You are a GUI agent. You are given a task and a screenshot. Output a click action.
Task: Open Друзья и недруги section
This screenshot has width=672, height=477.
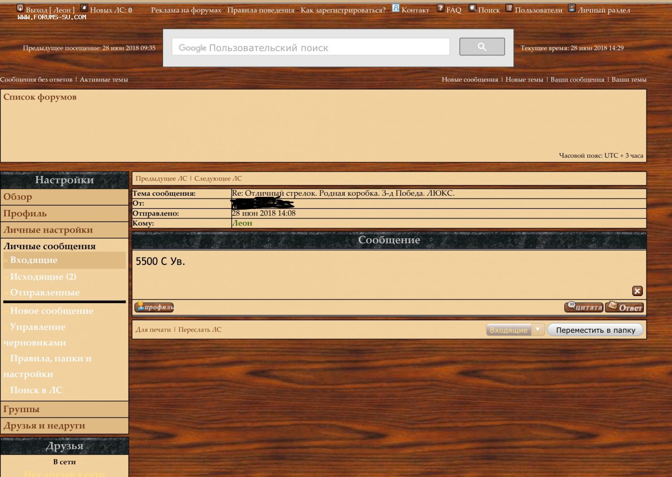pyautogui.click(x=44, y=426)
